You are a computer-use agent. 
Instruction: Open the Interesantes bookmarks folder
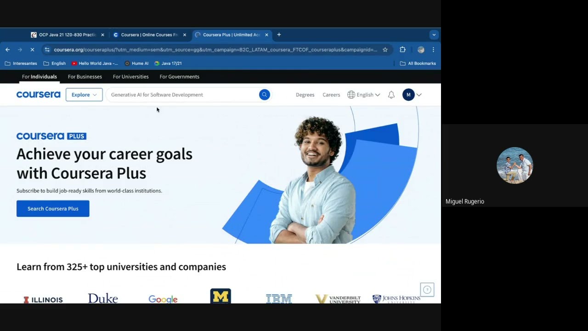tap(21, 63)
